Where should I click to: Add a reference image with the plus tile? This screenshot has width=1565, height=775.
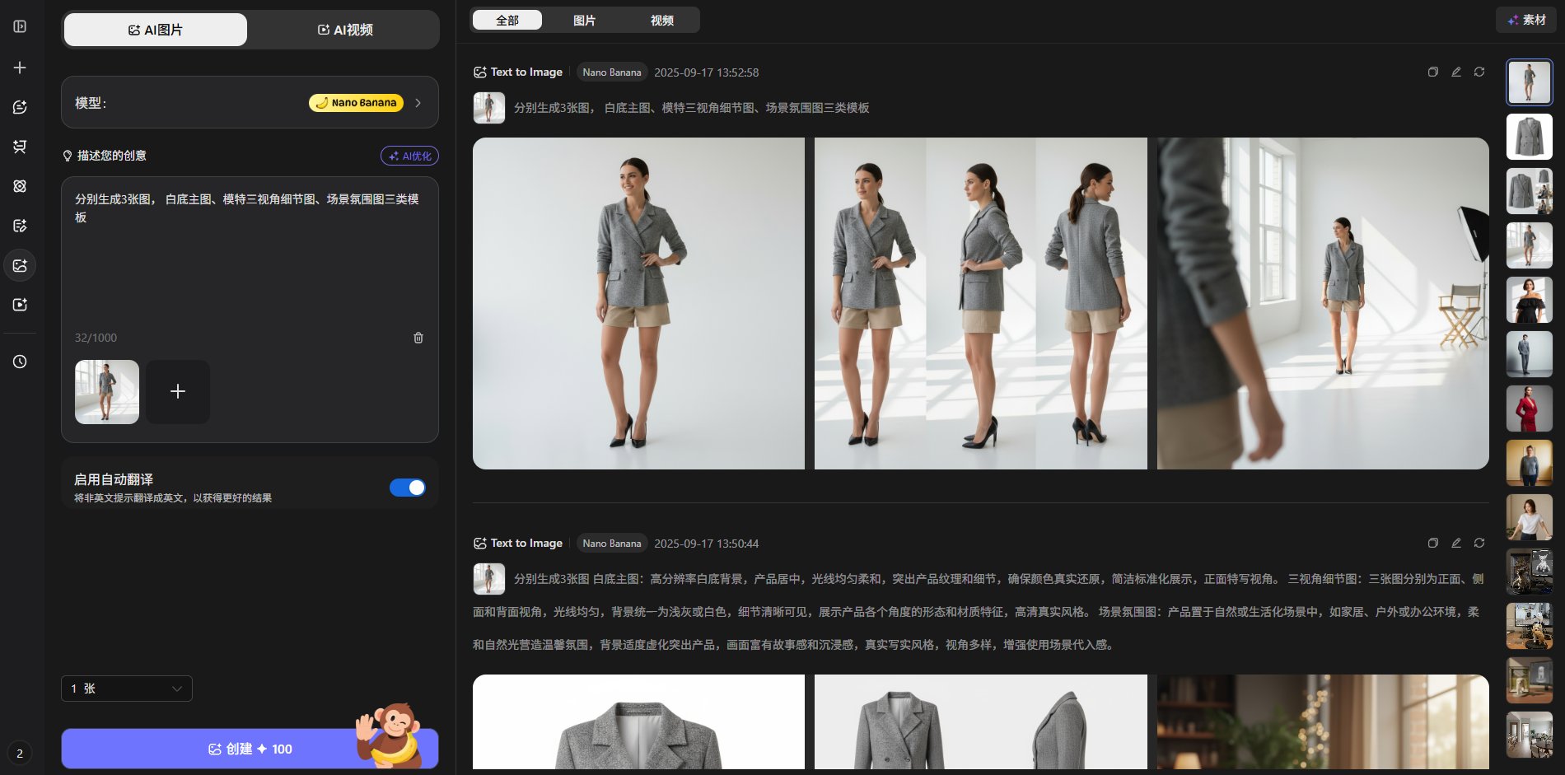177,392
